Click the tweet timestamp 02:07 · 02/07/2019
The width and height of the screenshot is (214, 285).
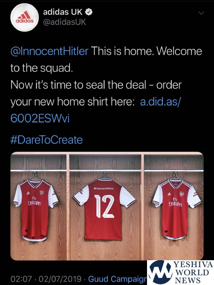(46, 279)
